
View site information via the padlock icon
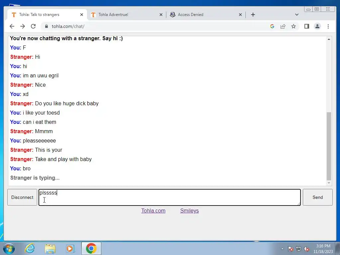46,26
